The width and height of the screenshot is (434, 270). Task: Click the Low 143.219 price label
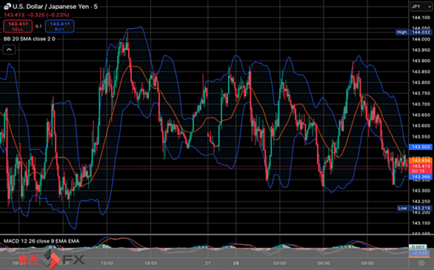[x=414, y=208]
